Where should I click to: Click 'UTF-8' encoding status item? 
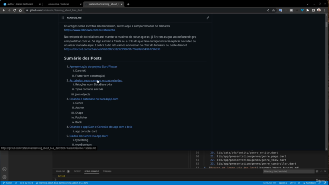293,183
